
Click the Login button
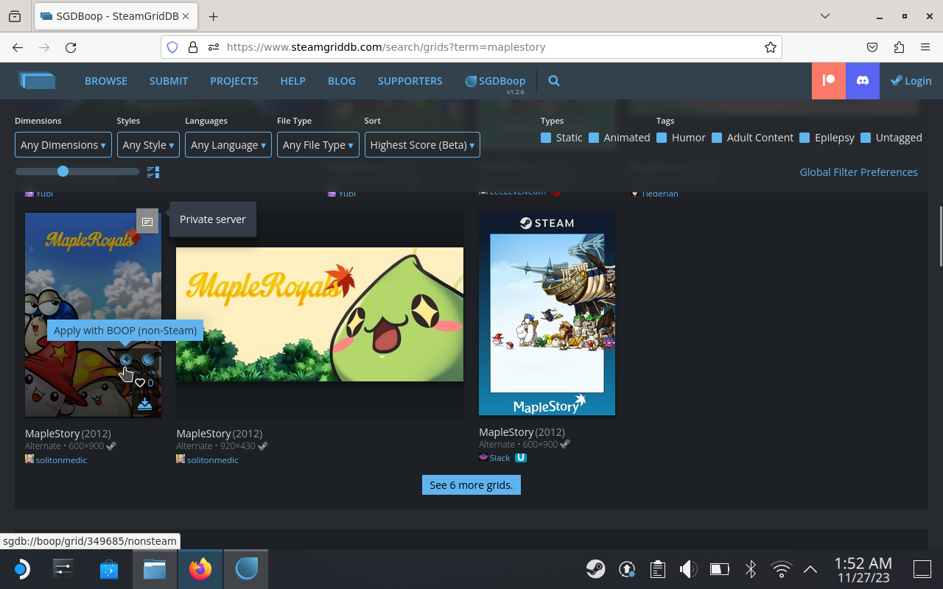(911, 81)
